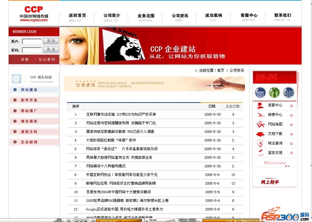Click the magnifier icon beside 网站地图
This screenshot has height=222, width=312.
[x=260, y=125]
